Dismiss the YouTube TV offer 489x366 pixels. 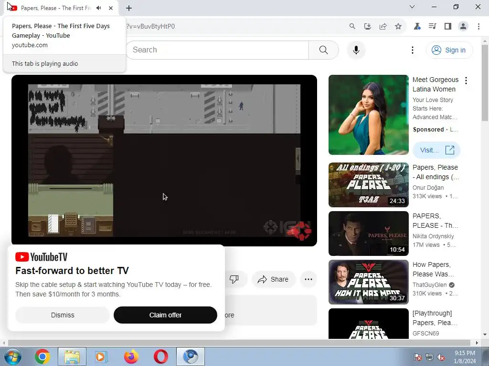63,315
